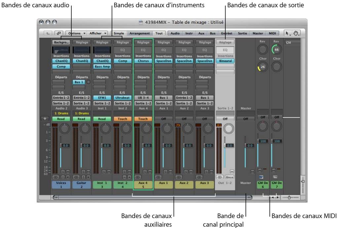This screenshot has width=337, height=228.
Task: Click the stereo format icon on Aux 4
Action: tap(138, 177)
